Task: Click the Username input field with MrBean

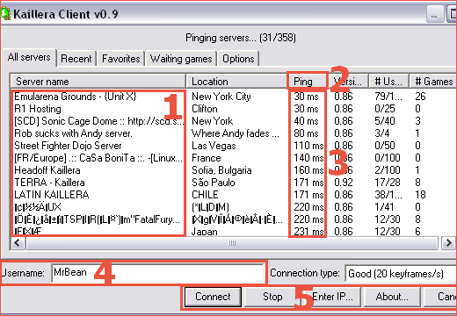Action: 158,273
